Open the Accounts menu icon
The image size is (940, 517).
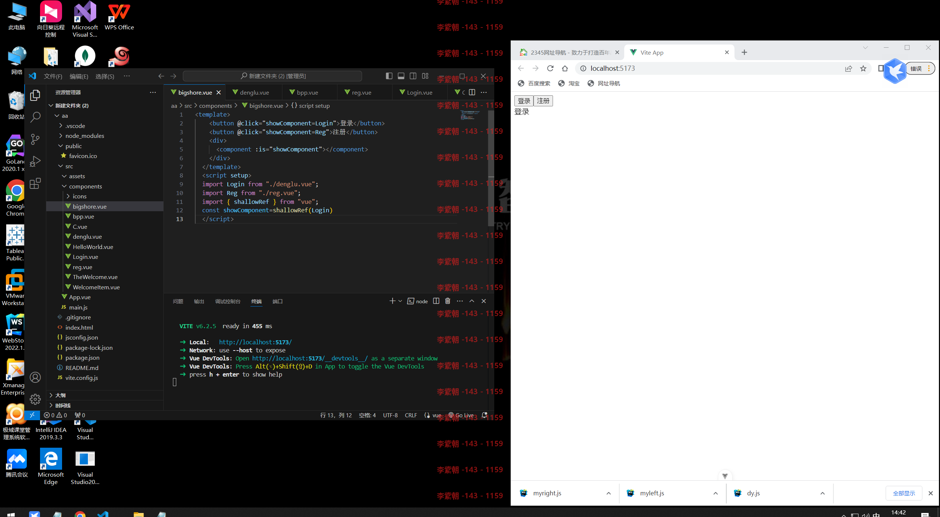pyautogui.click(x=35, y=377)
